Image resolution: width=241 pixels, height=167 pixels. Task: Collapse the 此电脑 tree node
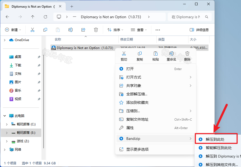(4, 116)
